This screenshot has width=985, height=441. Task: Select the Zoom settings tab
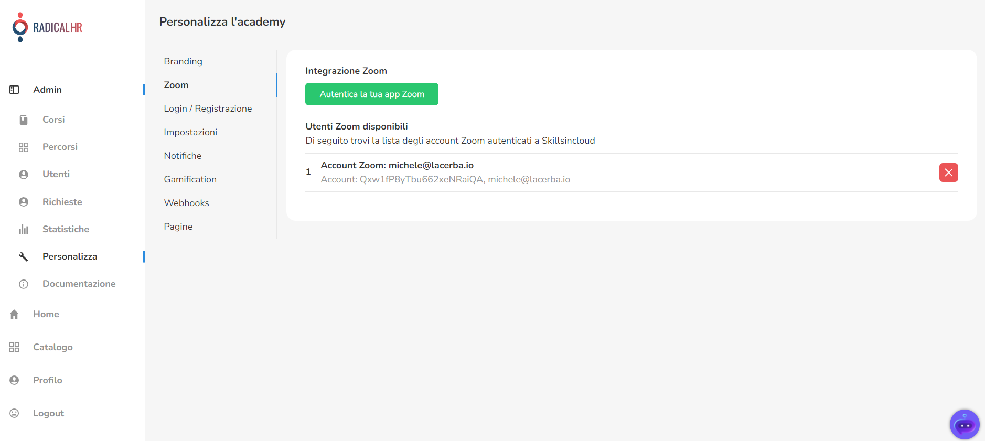point(176,85)
